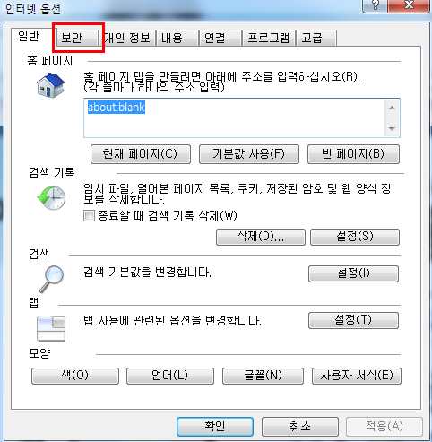Open the 삭제(D)... dialog button
The image size is (432, 442).
pyautogui.click(x=261, y=237)
